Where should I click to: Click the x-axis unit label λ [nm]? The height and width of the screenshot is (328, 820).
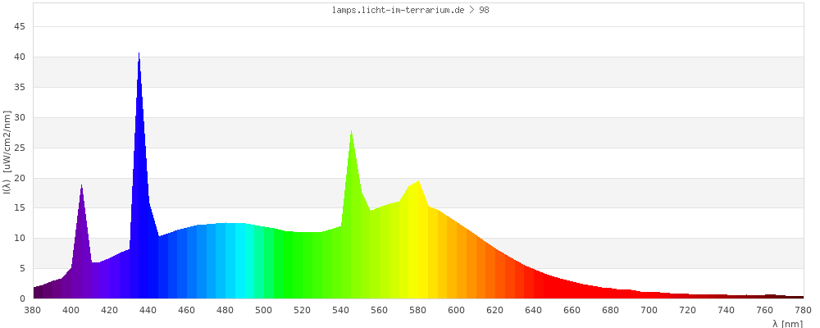tap(787, 323)
